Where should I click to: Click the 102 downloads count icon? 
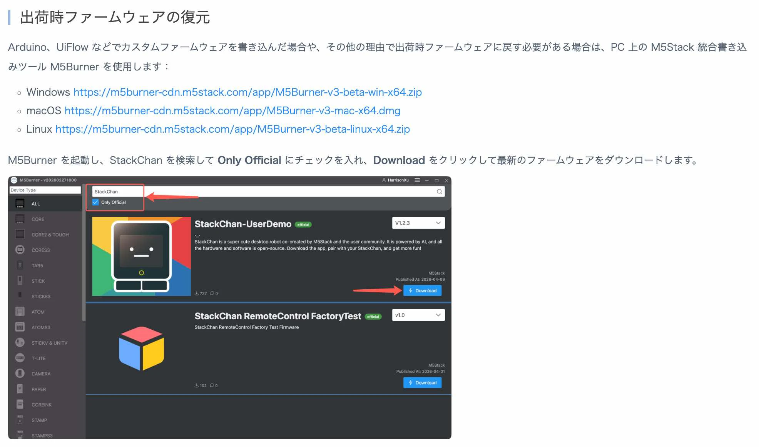tap(197, 385)
